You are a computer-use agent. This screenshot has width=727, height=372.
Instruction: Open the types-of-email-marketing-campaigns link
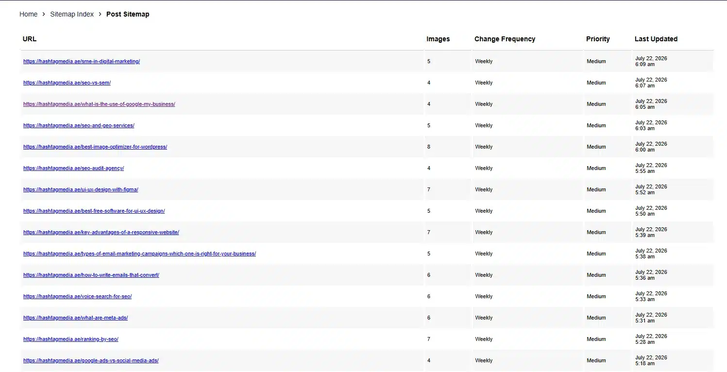point(139,254)
